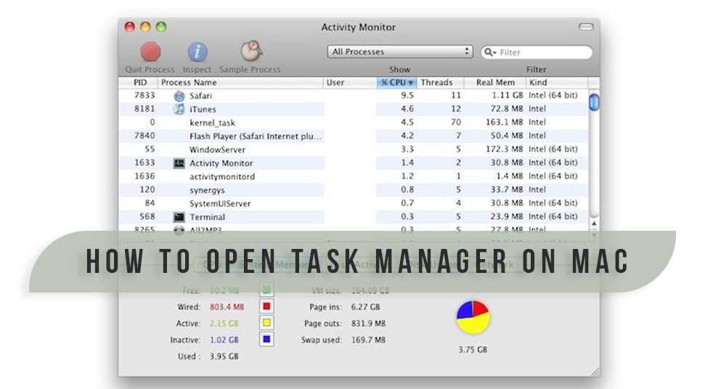This screenshot has width=705, height=389.
Task: Select the iTunes music note icon
Action: tap(179, 109)
